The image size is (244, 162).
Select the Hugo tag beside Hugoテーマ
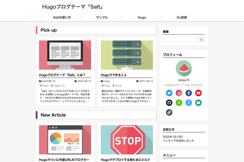pos(44,86)
